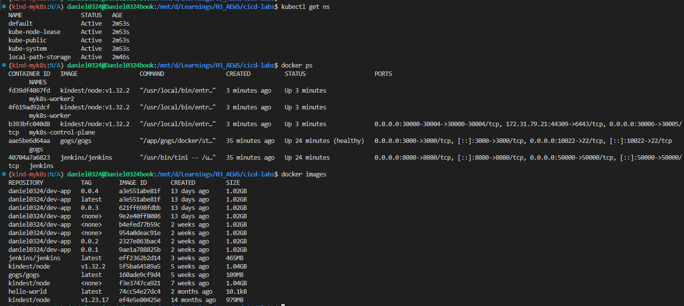Select the 'local-path-storage' namespace name
The height and width of the screenshot is (306, 684).
point(39,57)
